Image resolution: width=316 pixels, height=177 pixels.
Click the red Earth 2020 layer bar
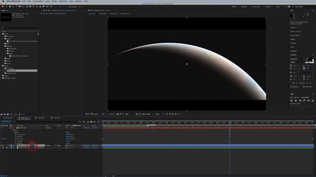click(208, 128)
